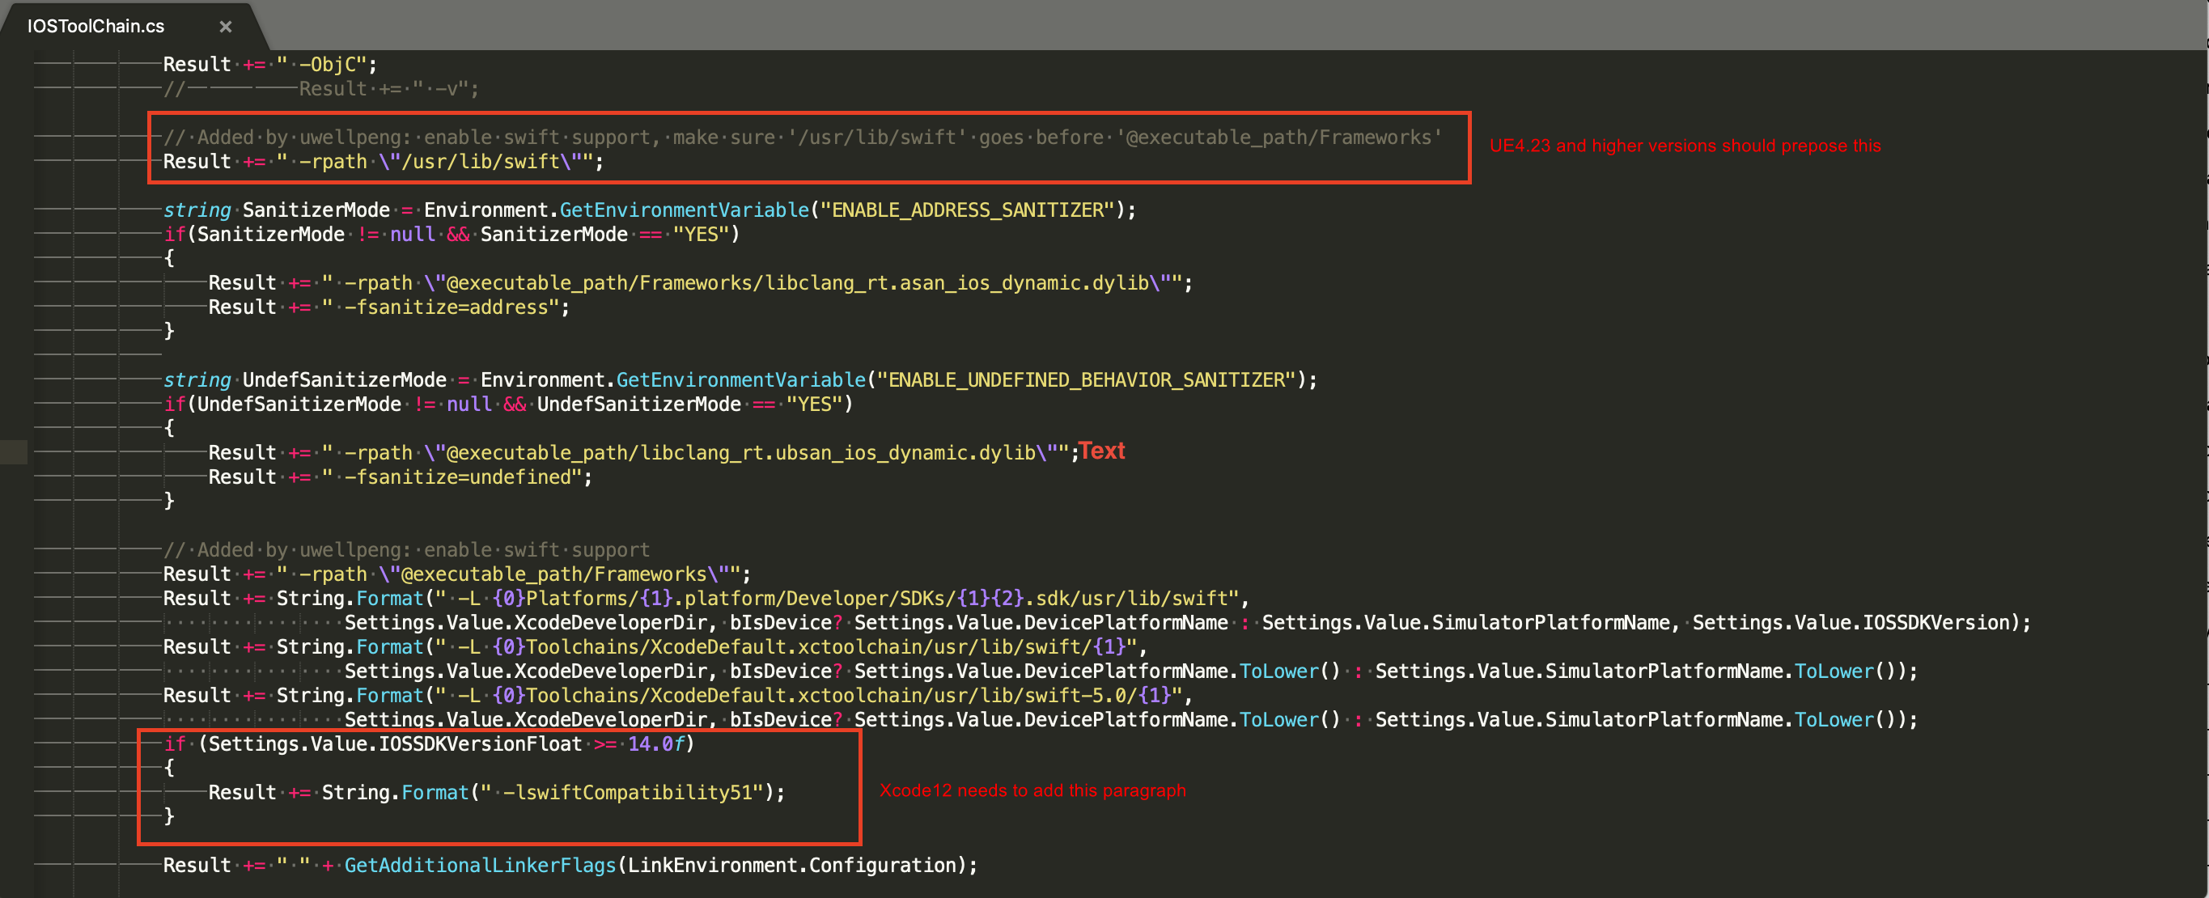Click the comment about '/usr/lib/swift' before Frameworks
The height and width of the screenshot is (898, 2209).
click(803, 138)
